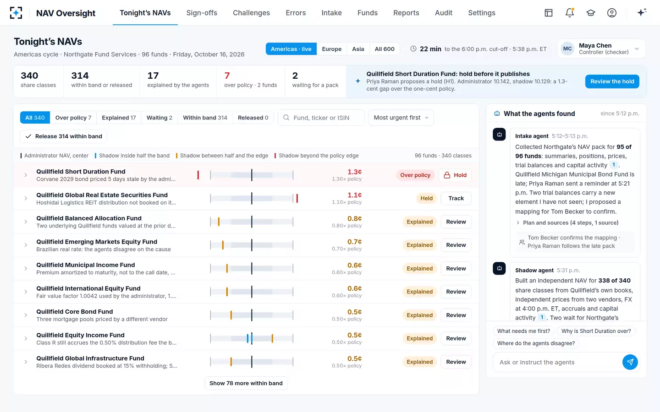
Task: Open citation 1 in Intake agent message
Action: 614,165
